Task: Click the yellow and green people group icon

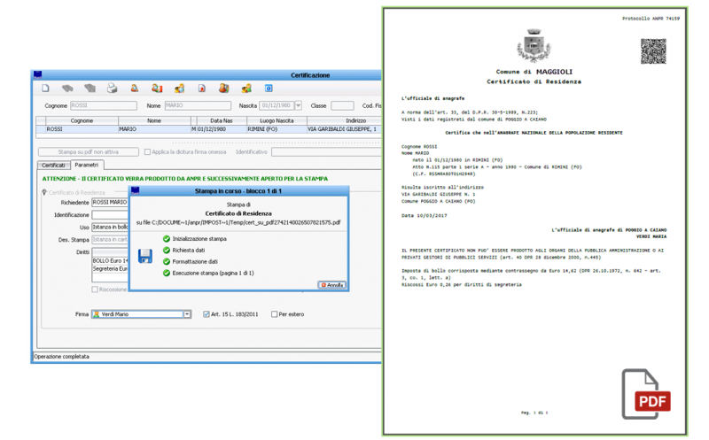Action: click(x=246, y=89)
